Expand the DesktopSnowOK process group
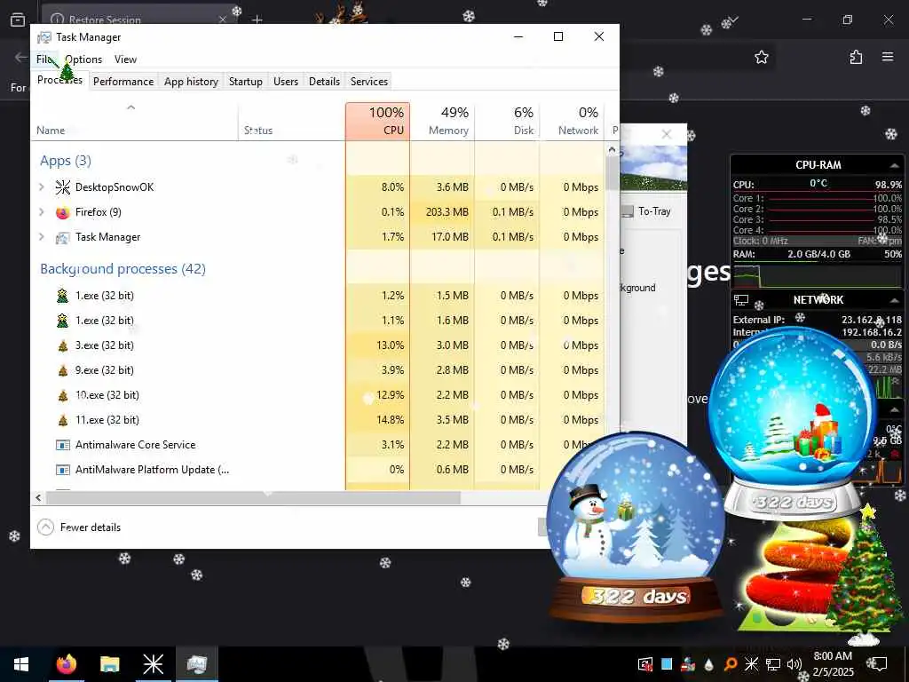 41,186
